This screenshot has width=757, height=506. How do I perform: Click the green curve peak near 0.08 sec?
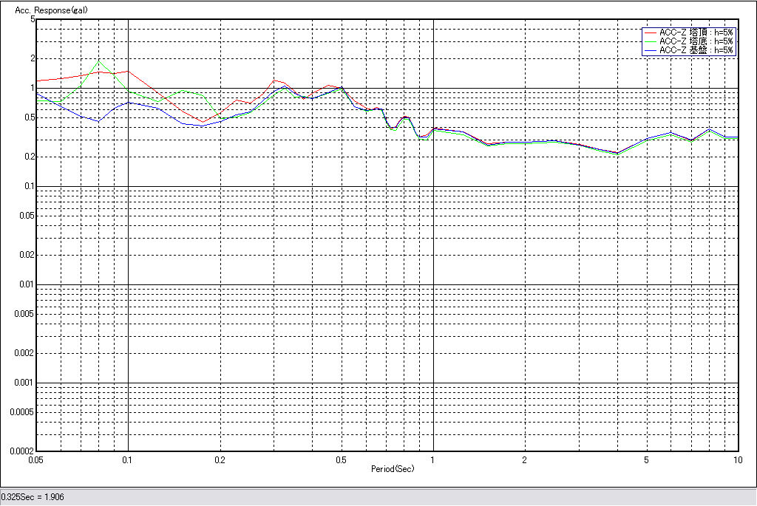tap(100, 61)
